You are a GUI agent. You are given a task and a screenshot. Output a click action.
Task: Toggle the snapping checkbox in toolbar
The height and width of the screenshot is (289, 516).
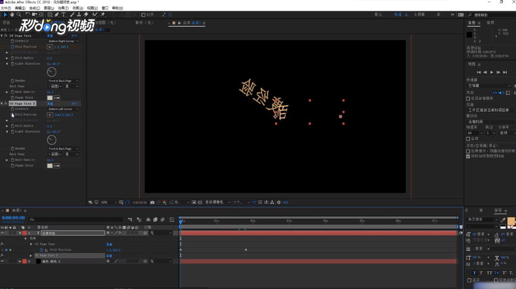[143, 15]
